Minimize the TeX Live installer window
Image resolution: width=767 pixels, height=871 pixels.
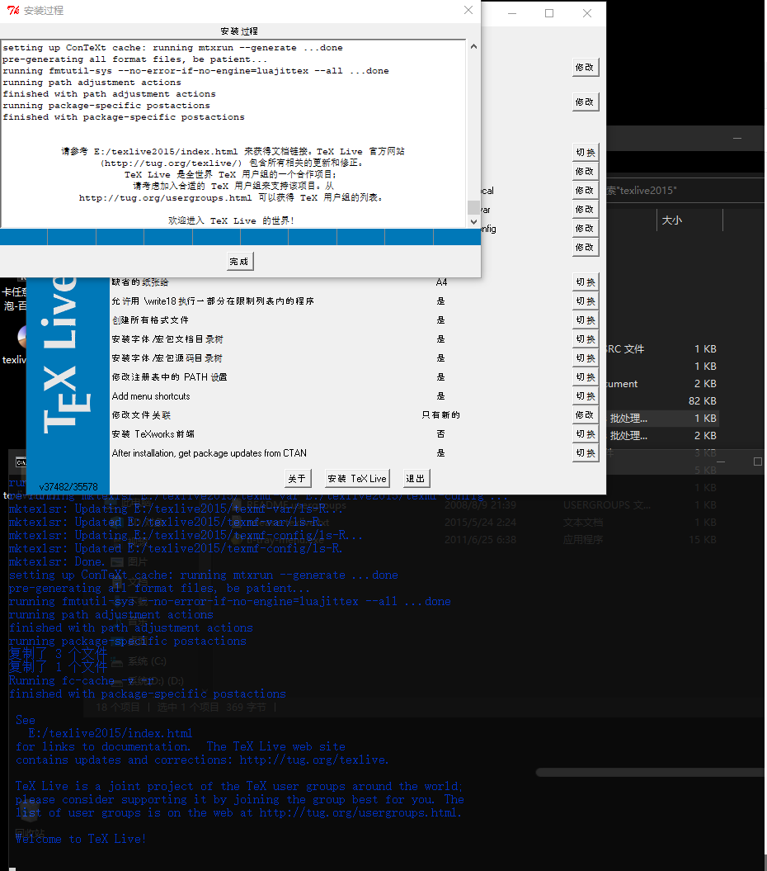click(511, 13)
